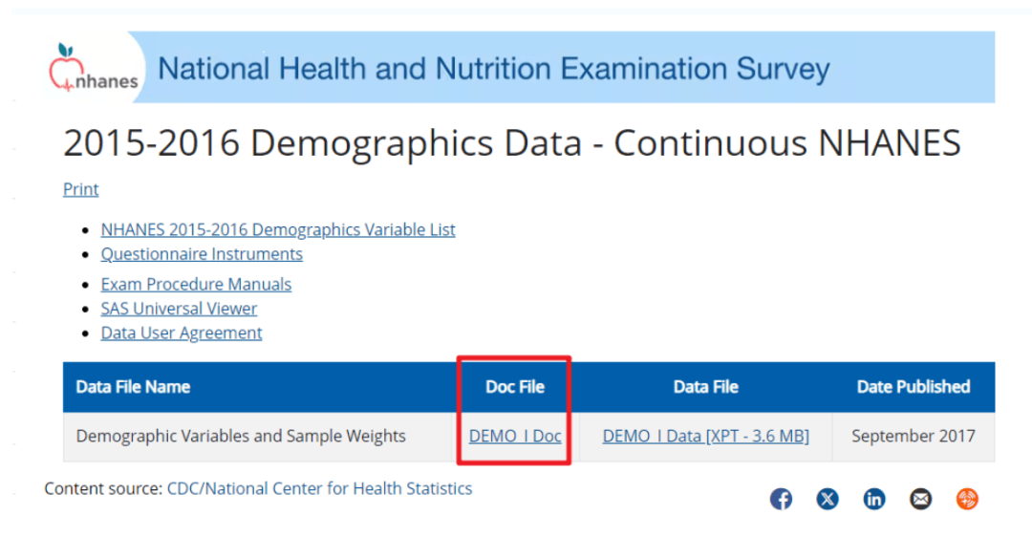Click the Data File Name column header

point(133,387)
